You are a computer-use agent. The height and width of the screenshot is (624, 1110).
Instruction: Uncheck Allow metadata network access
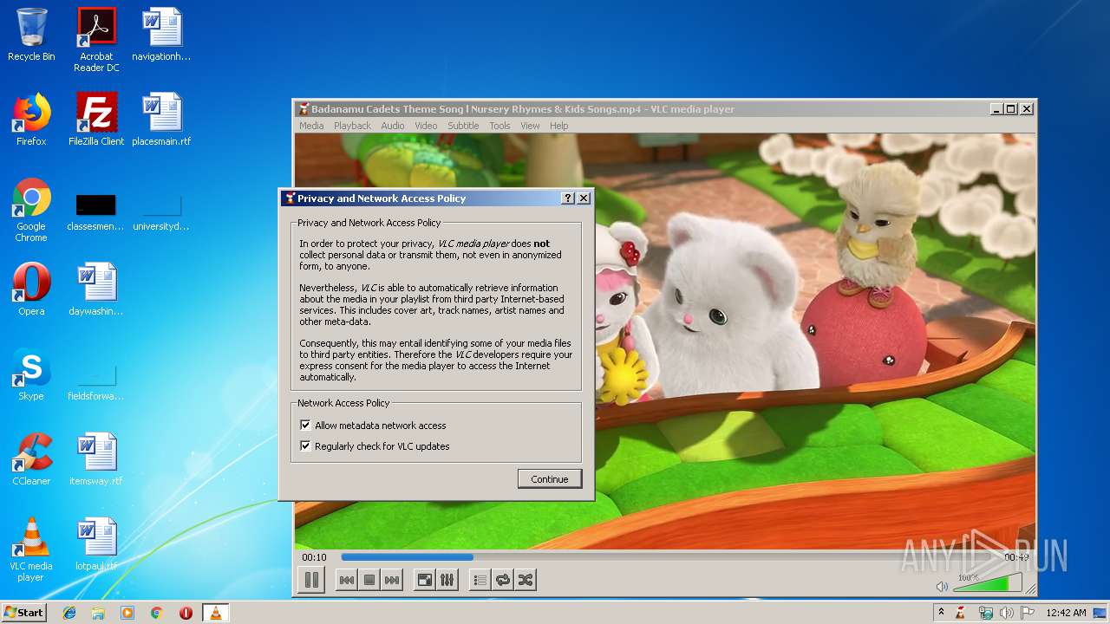click(x=305, y=426)
